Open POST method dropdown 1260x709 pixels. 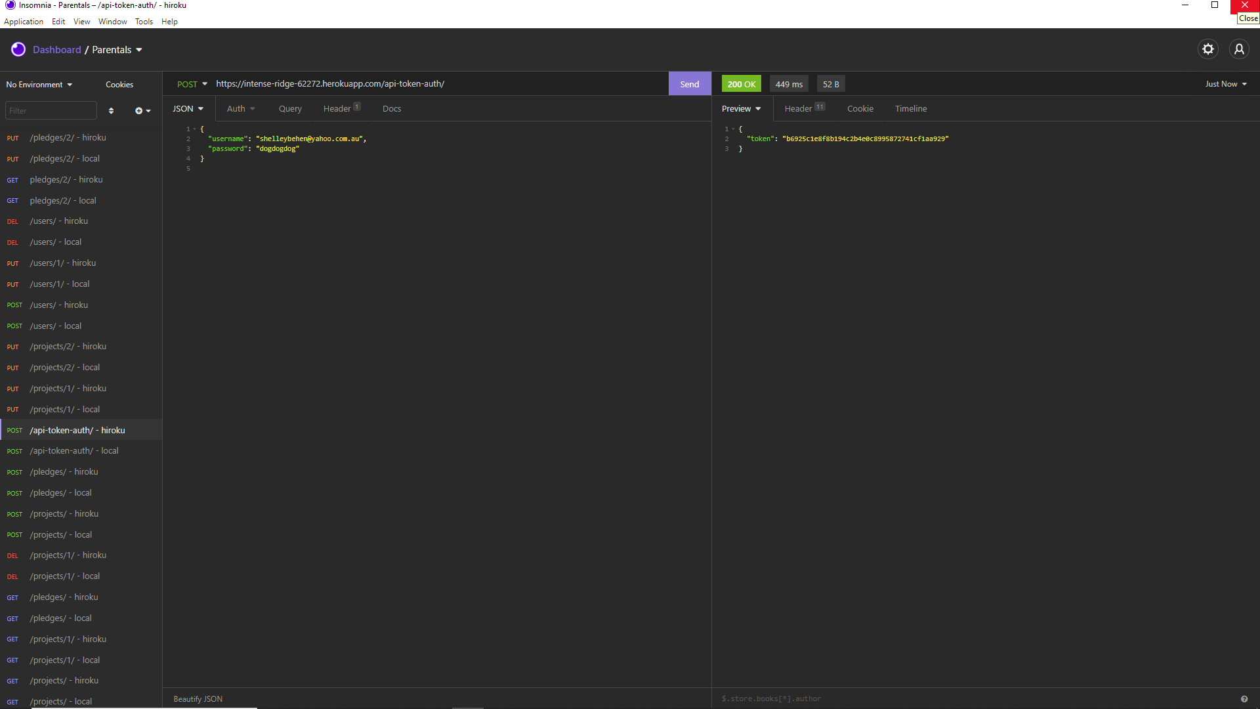[192, 84]
